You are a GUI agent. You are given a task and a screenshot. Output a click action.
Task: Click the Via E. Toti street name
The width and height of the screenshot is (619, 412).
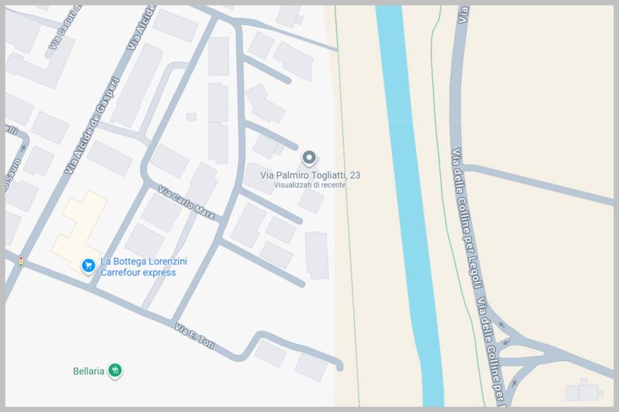pyautogui.click(x=195, y=338)
